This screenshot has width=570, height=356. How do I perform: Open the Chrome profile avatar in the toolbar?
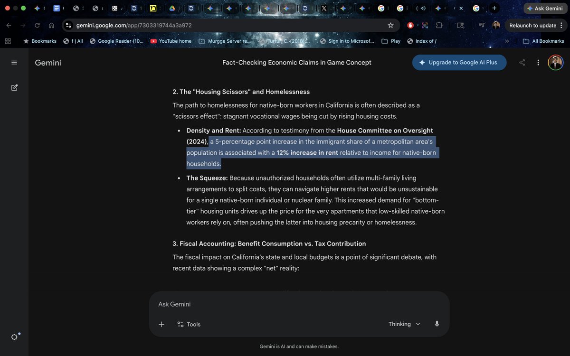(496, 25)
